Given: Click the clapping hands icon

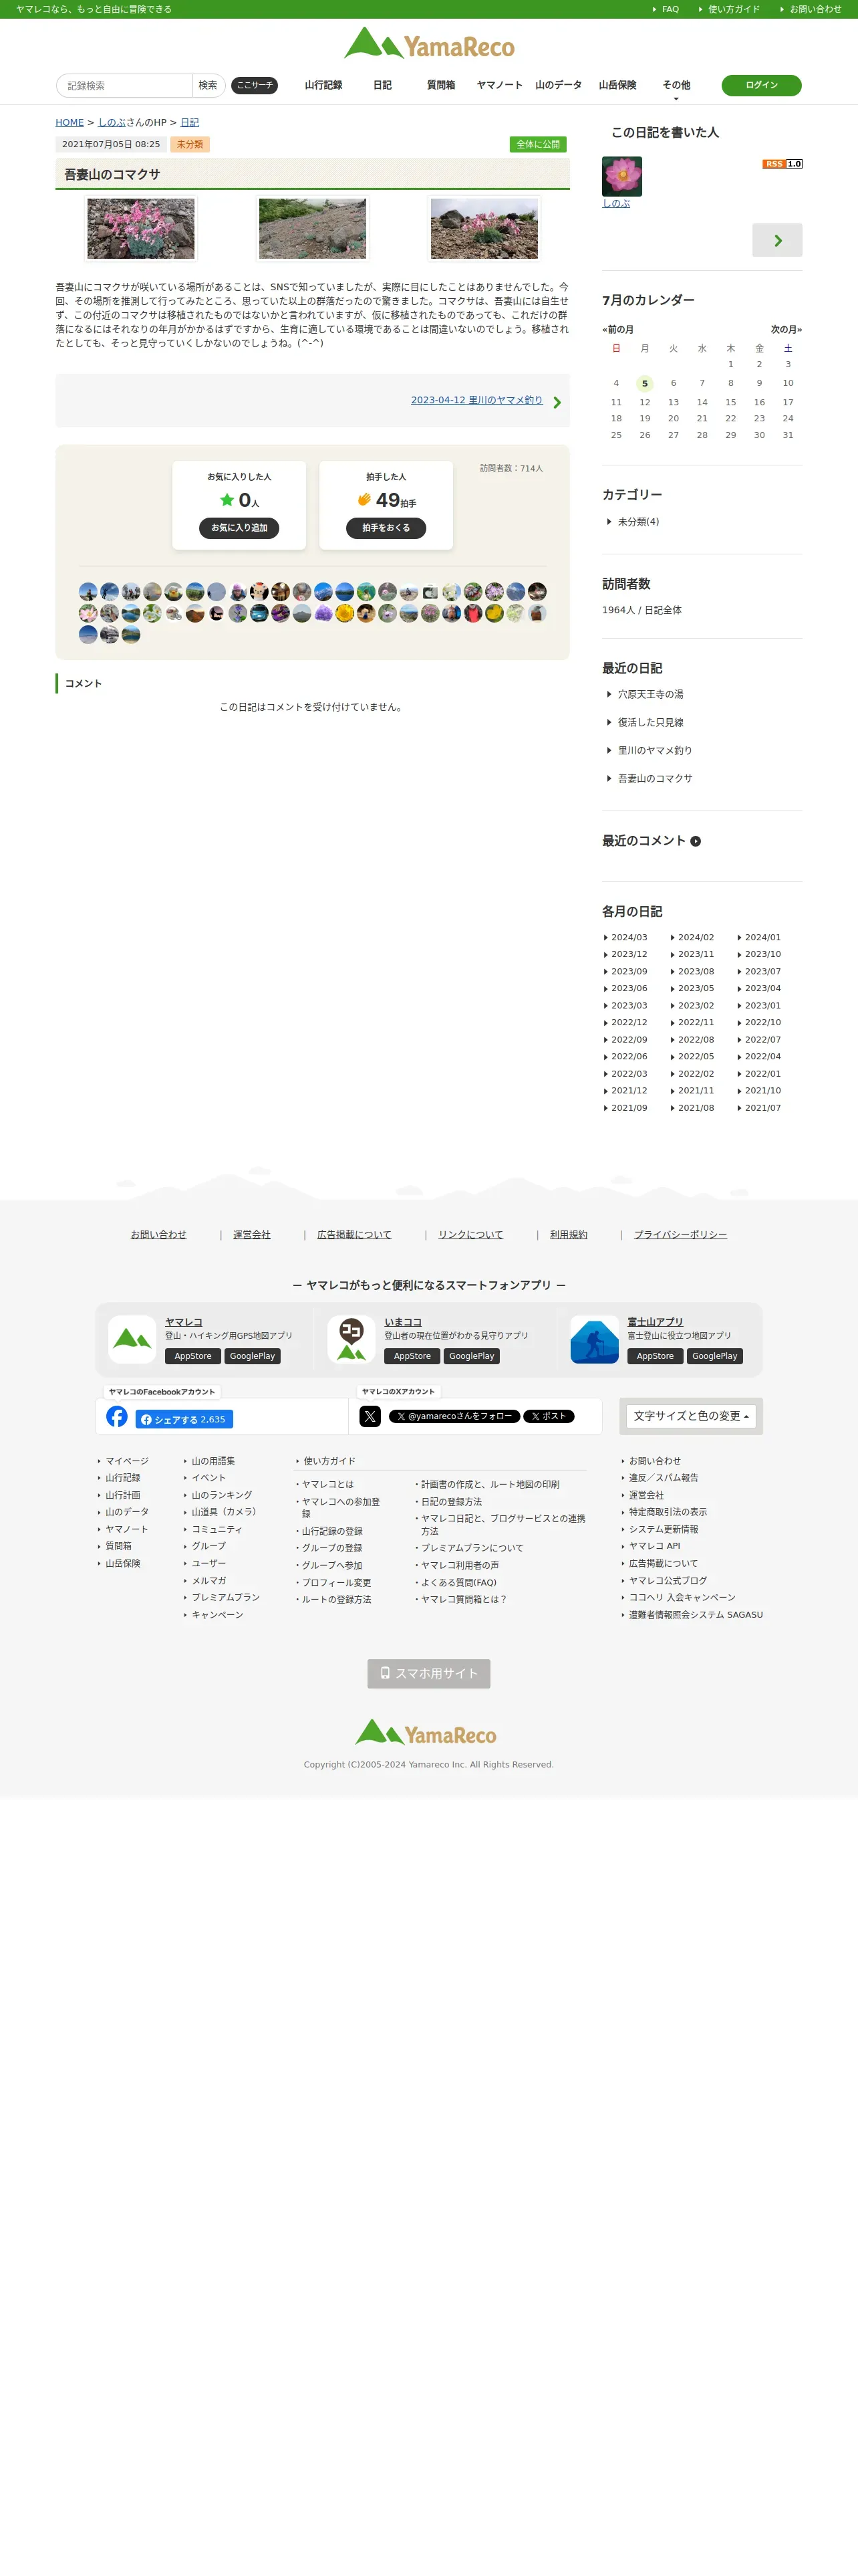Looking at the screenshot, I should point(365,499).
